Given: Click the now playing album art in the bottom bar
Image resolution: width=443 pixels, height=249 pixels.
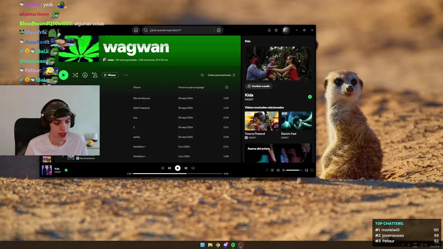Looking at the screenshot, I should (x=47, y=170).
